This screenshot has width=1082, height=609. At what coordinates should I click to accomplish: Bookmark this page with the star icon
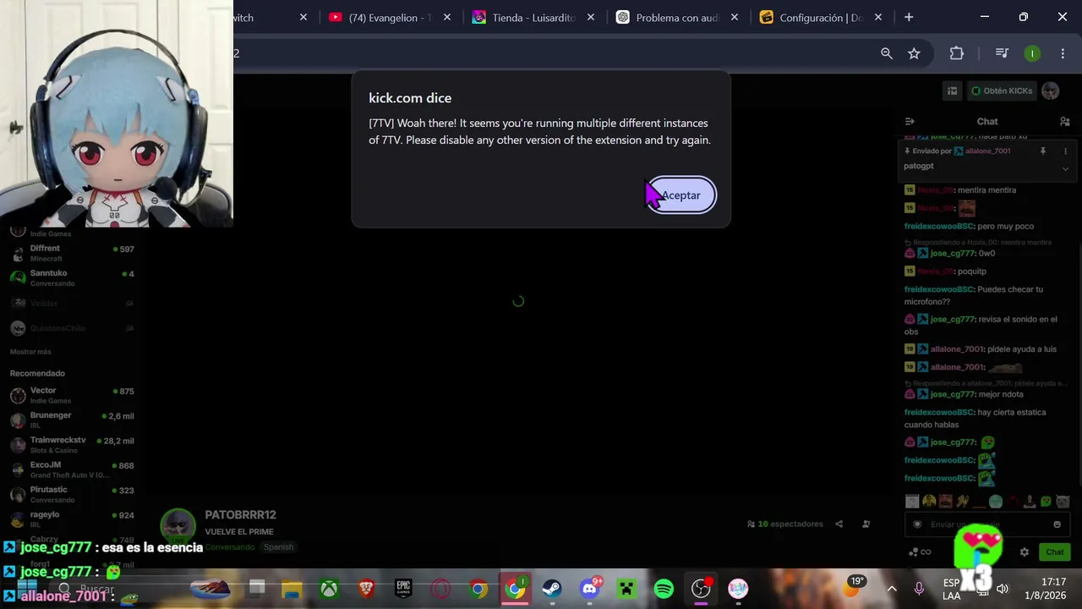pyautogui.click(x=914, y=53)
